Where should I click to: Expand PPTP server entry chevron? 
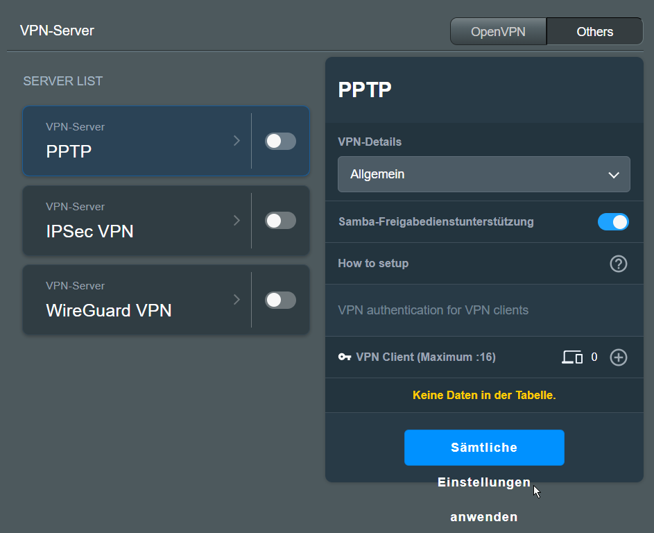[x=236, y=141]
